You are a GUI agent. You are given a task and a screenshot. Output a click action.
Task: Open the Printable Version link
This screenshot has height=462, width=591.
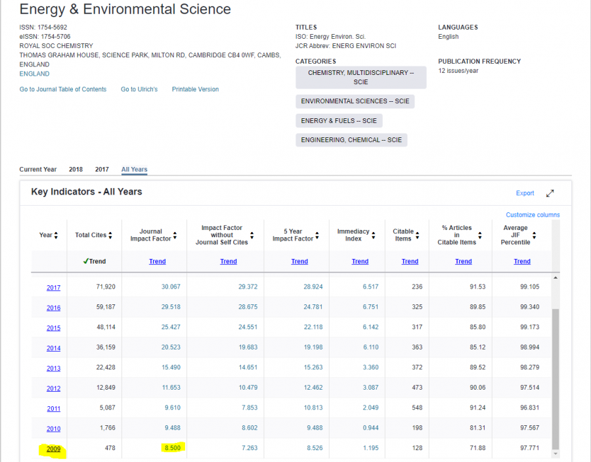tap(195, 89)
